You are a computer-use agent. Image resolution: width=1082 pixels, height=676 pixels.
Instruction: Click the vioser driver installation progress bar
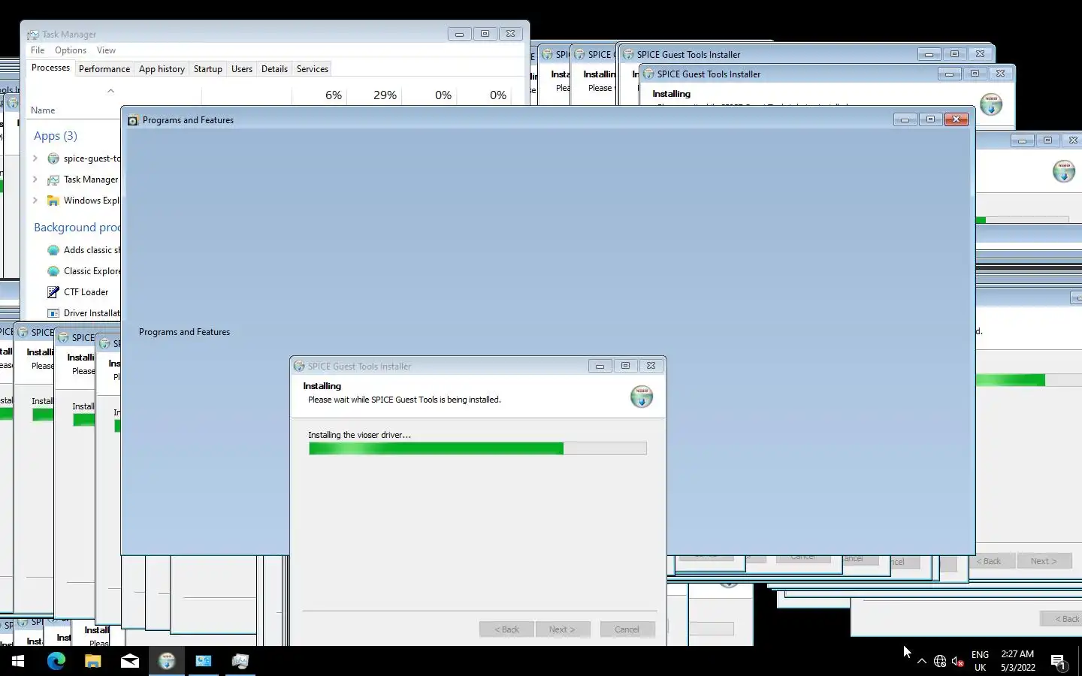[x=477, y=448]
